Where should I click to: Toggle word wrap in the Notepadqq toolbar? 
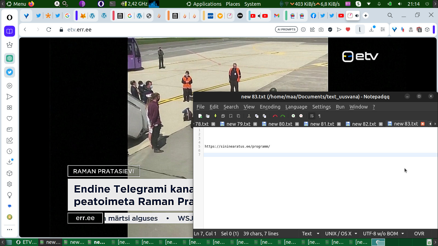[312, 116]
